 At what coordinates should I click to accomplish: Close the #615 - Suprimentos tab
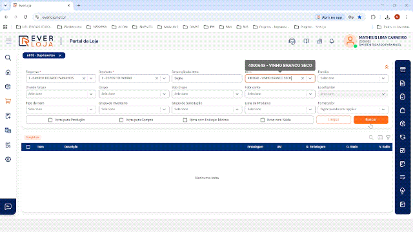coord(60,55)
